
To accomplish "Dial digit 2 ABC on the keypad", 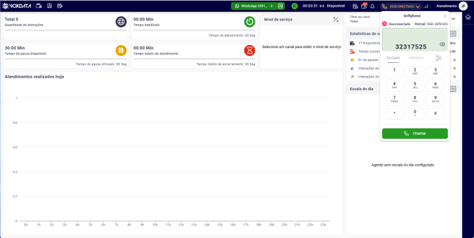I will 415,72.
